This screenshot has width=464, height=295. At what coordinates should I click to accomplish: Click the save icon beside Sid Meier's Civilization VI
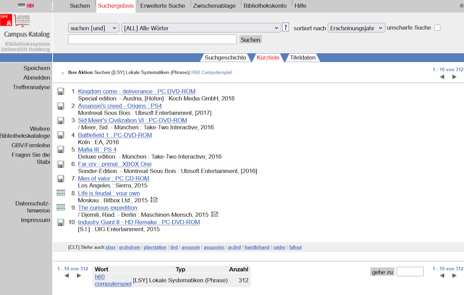pos(61,120)
